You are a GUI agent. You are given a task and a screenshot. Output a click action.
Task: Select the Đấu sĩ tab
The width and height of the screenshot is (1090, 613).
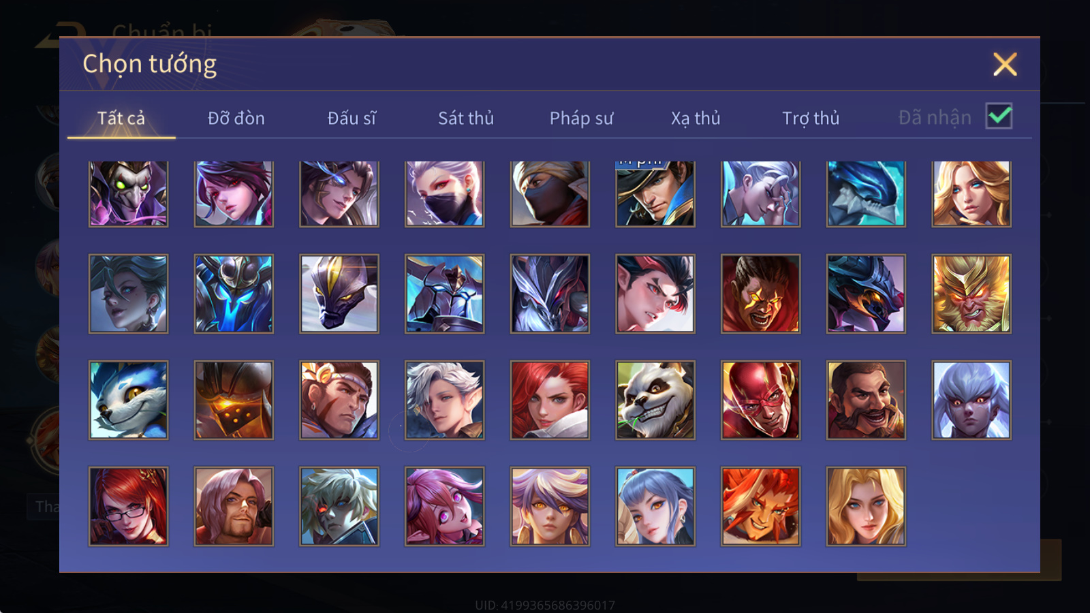coord(352,118)
